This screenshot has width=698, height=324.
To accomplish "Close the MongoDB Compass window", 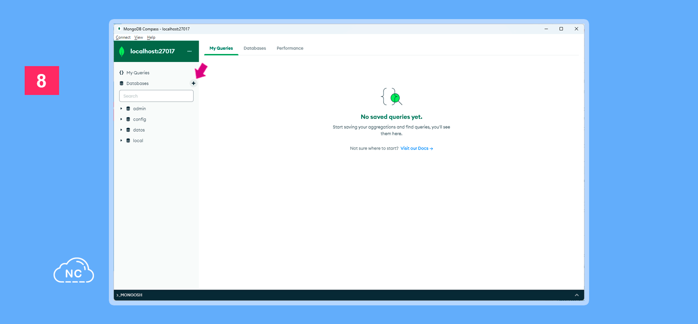I will pos(577,29).
